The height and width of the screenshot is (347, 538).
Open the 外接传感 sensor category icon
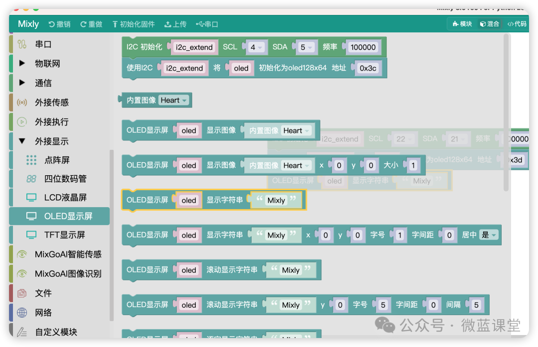pos(22,102)
